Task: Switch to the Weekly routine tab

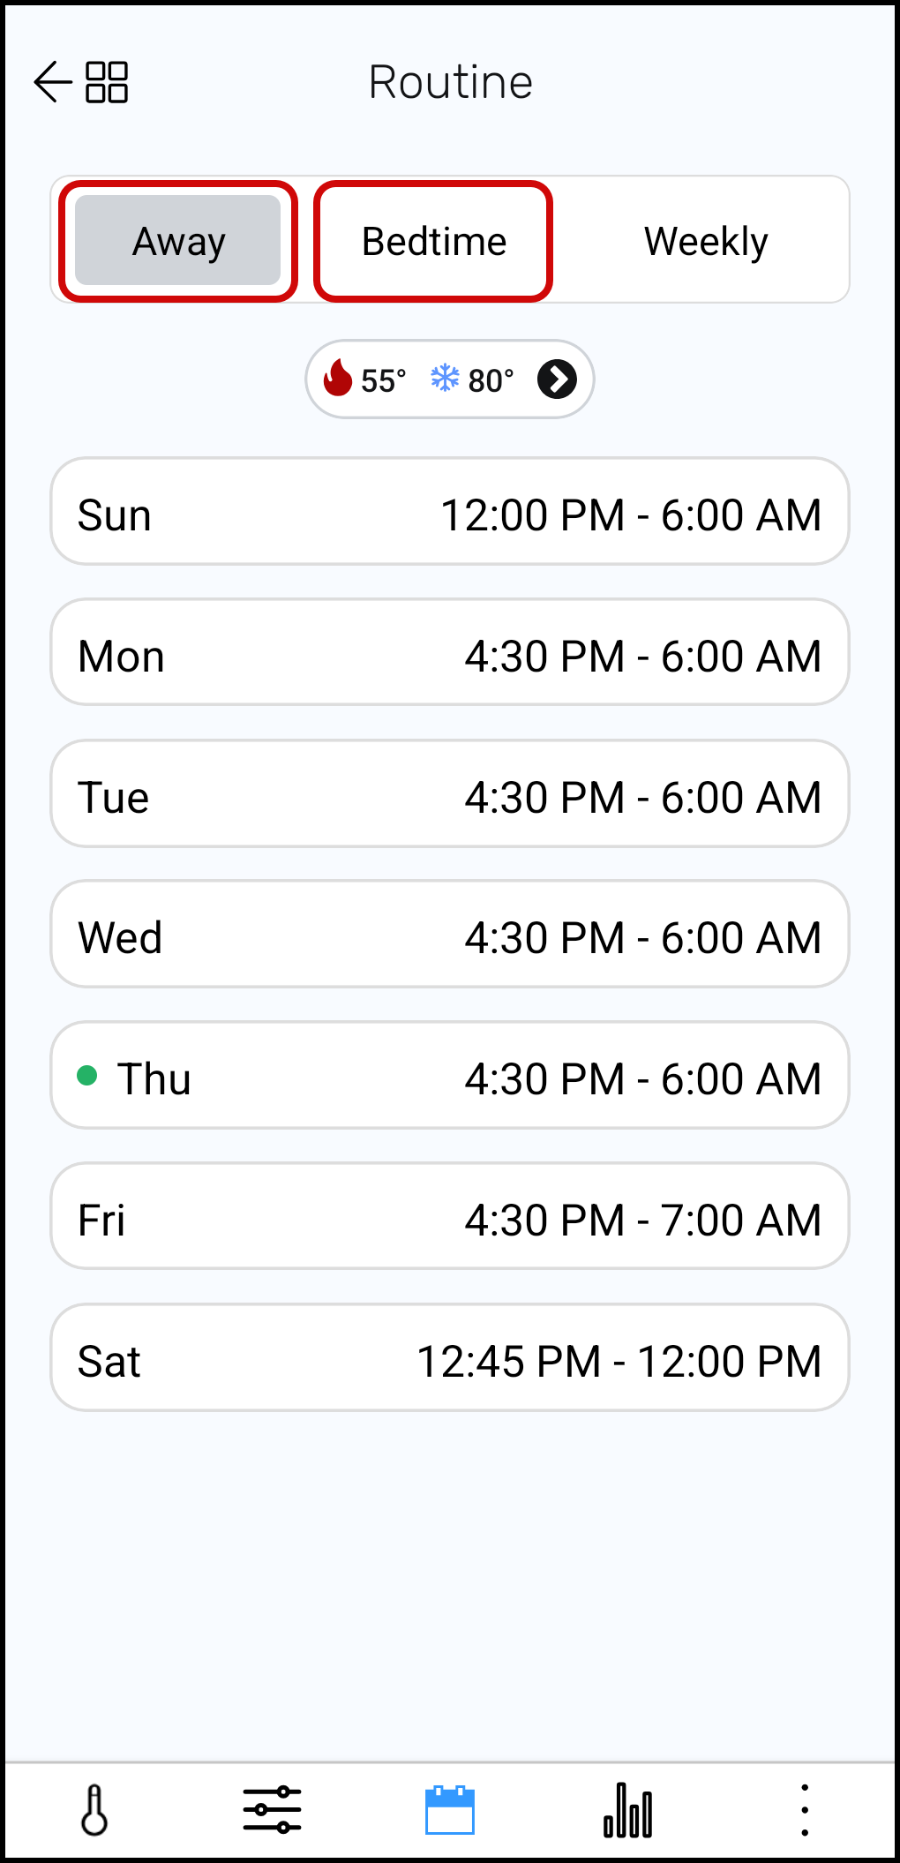Action: [x=706, y=241]
